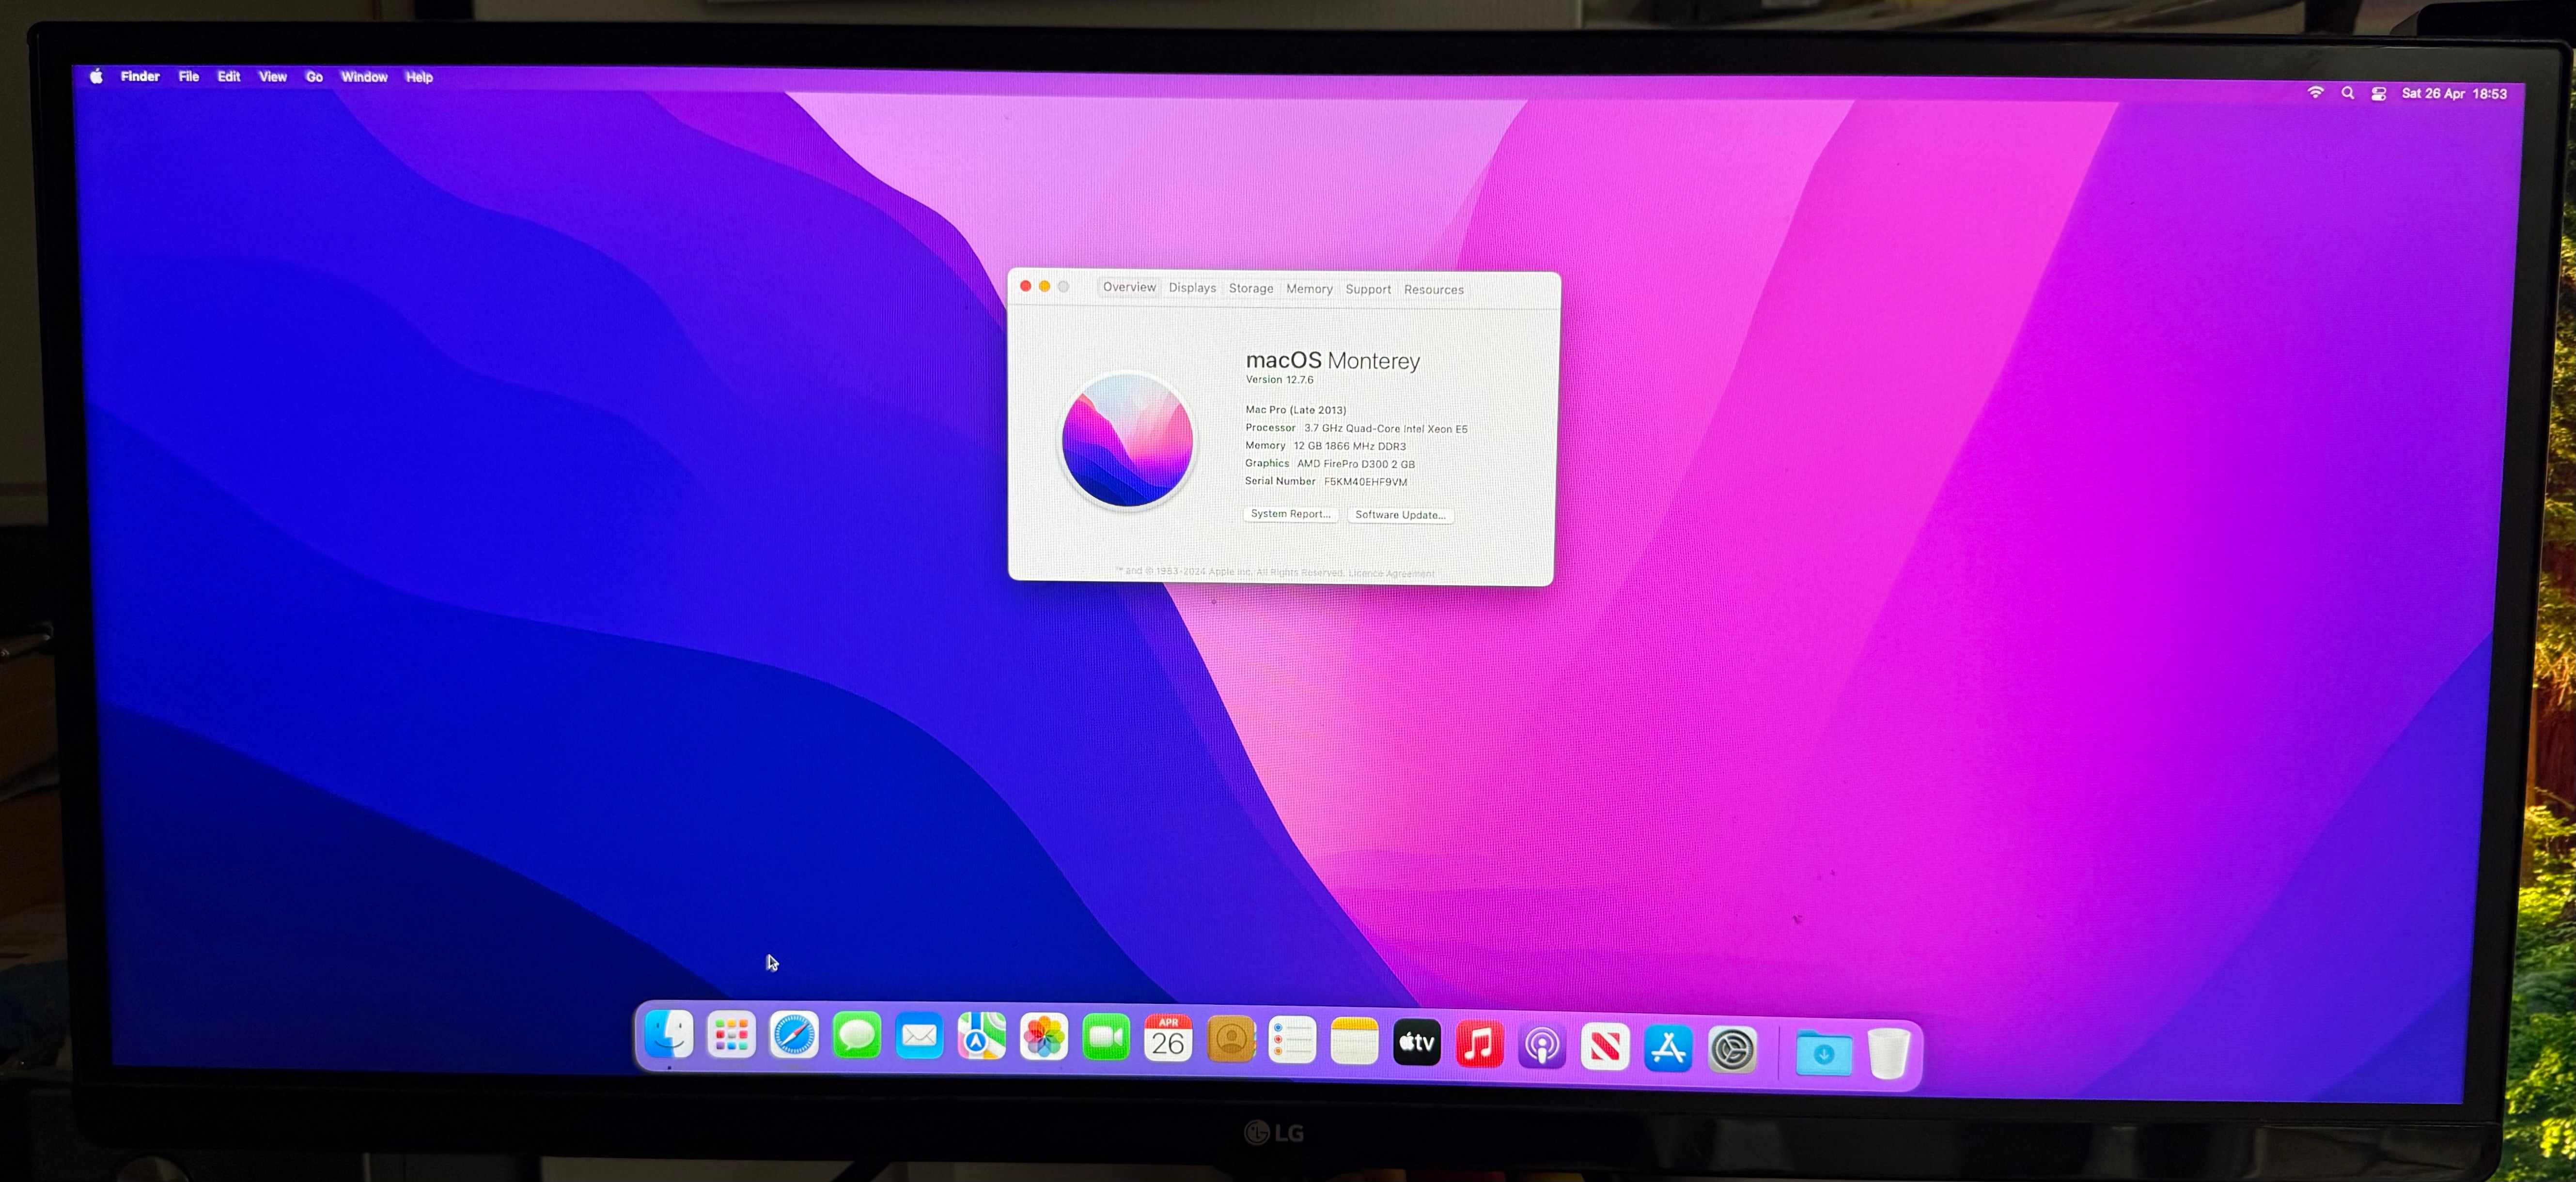This screenshot has width=2576, height=1182.
Task: Click the serial number F5KM40EHF9VM
Action: [x=1365, y=482]
